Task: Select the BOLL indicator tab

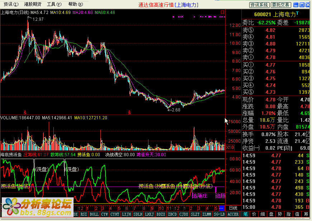Action: tap(94, 214)
